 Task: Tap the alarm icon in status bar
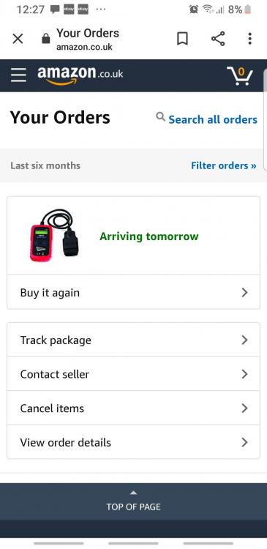194,10
